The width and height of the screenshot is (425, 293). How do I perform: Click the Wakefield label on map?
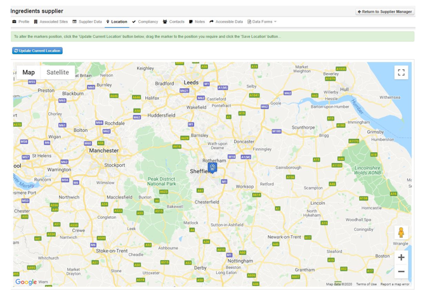(196, 107)
